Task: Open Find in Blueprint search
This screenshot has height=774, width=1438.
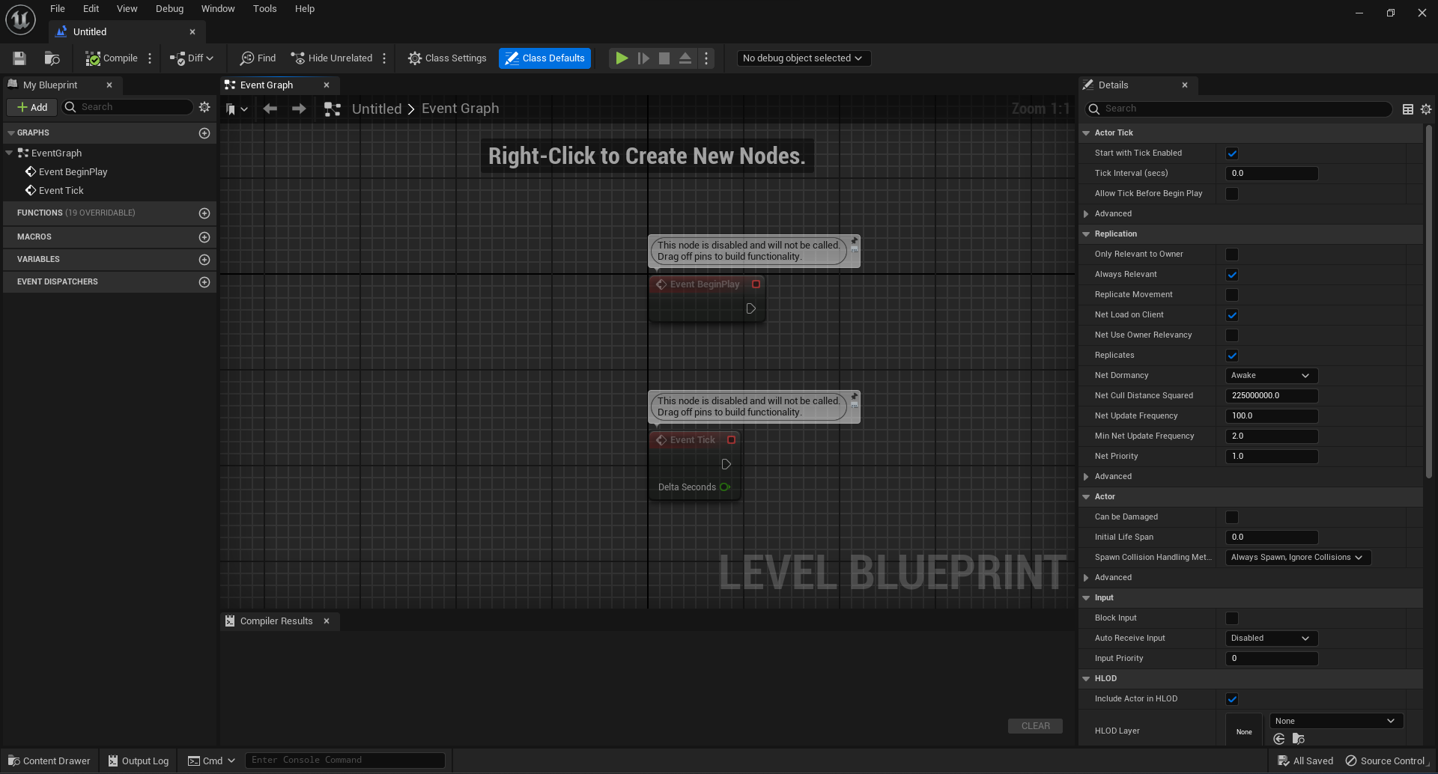Action: pyautogui.click(x=257, y=58)
